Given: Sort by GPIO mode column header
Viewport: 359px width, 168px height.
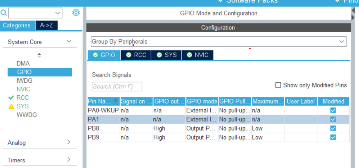Looking at the screenshot, I should click(202, 101).
